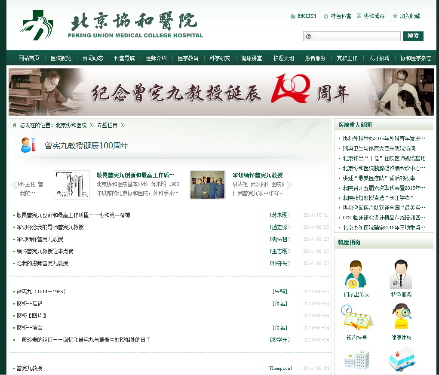Screen dimensions: 439x375
Task: Open article 曾宪九教授 by Thompson
Action: point(29,368)
